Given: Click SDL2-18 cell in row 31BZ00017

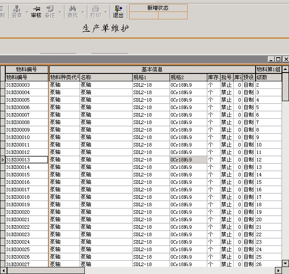Looking at the screenshot, I should (151, 190).
